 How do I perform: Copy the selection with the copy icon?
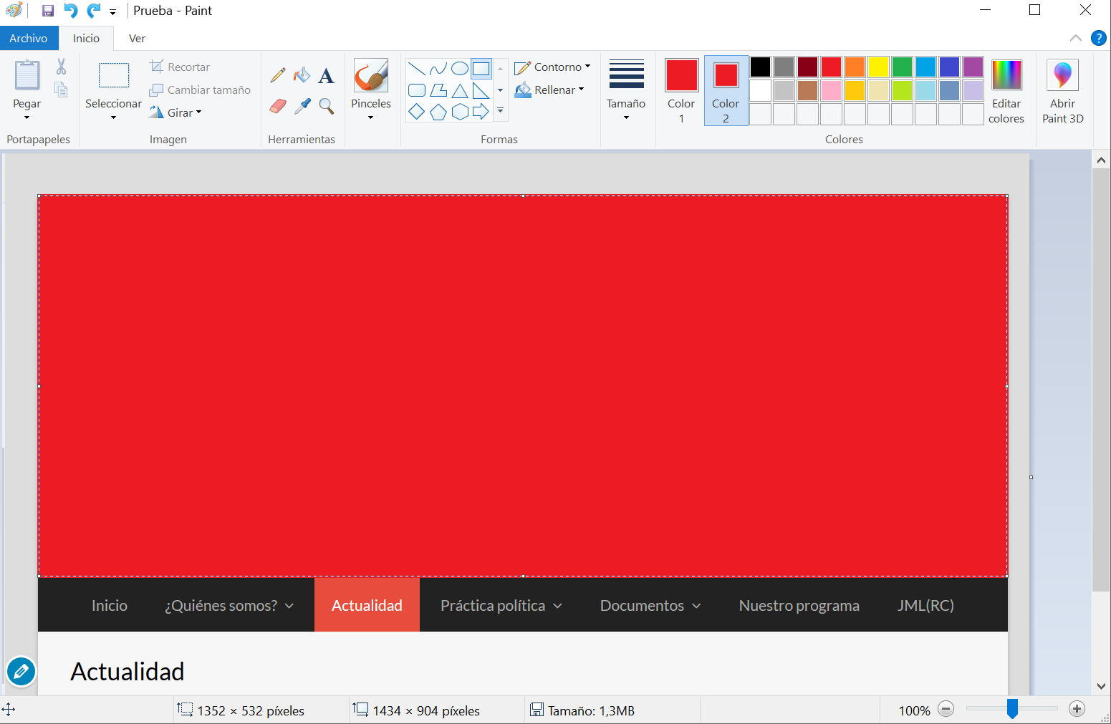tap(61, 90)
